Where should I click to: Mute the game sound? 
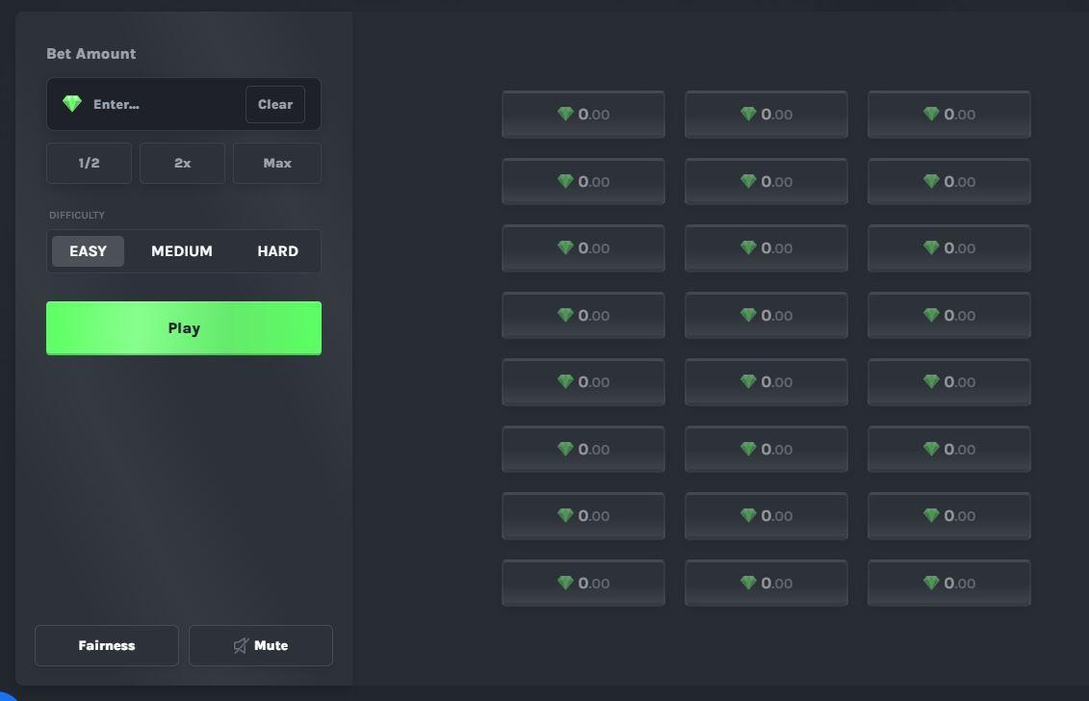coord(261,646)
